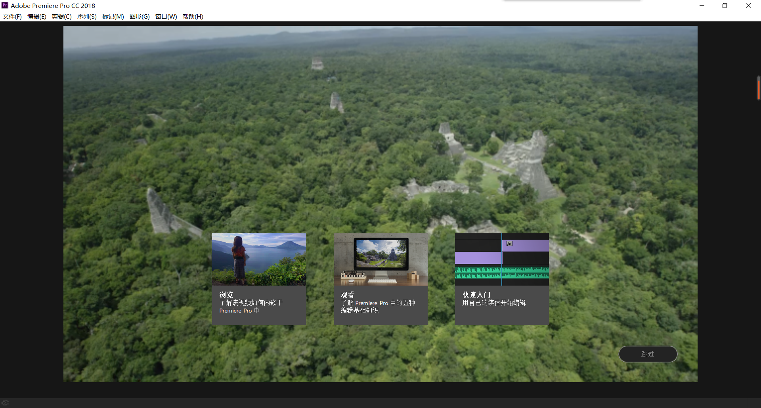This screenshot has height=408, width=761.
Task: Click text 了解 Premiere Pro 中的五种编辑基础知识
Action: (x=378, y=307)
